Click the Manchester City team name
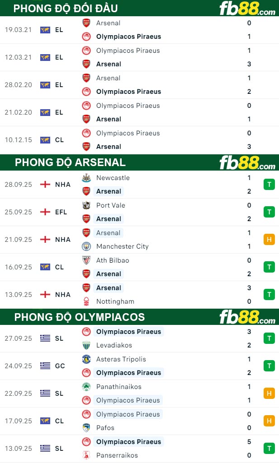The height and width of the screenshot is (463, 279). pyautogui.click(x=122, y=246)
